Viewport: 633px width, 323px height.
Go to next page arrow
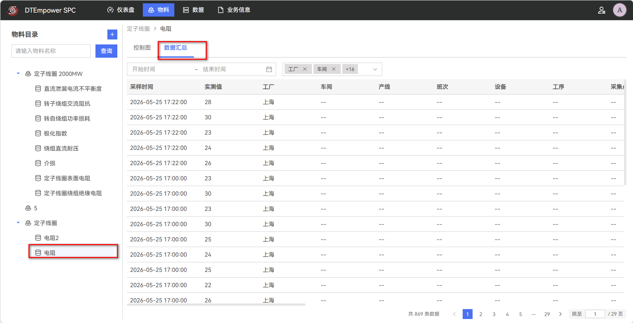[560, 314]
